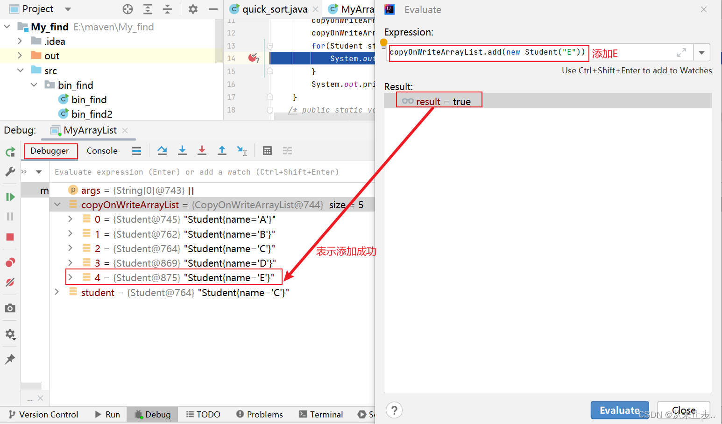Pause the program execution
The image size is (722, 424).
10,217
